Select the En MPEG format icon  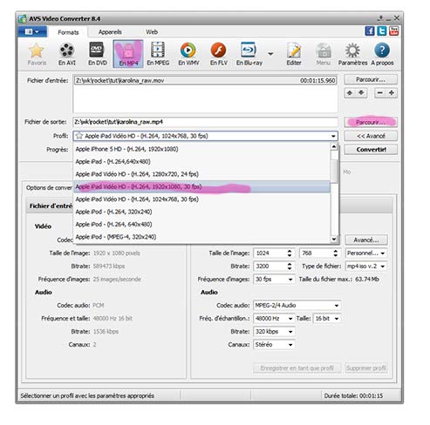pyautogui.click(x=158, y=54)
